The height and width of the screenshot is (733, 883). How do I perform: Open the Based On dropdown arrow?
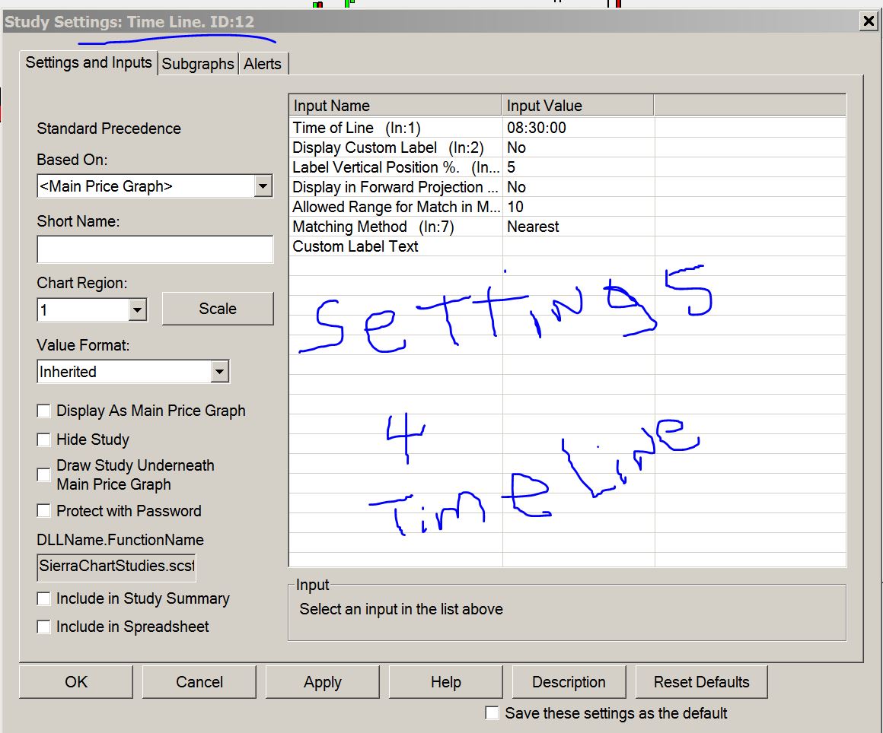(263, 186)
